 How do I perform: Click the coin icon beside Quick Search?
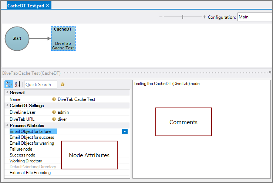(x=63, y=85)
